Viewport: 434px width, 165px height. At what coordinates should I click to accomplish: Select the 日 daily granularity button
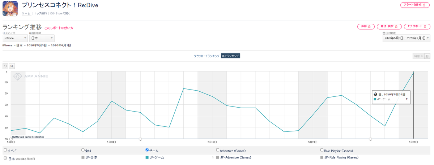tap(427, 56)
